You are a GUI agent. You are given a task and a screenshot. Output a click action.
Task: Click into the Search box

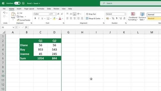pos(130,3)
